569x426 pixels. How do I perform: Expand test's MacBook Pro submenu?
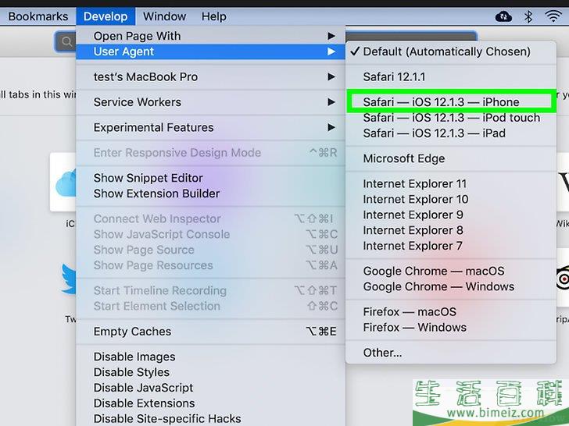(x=210, y=76)
